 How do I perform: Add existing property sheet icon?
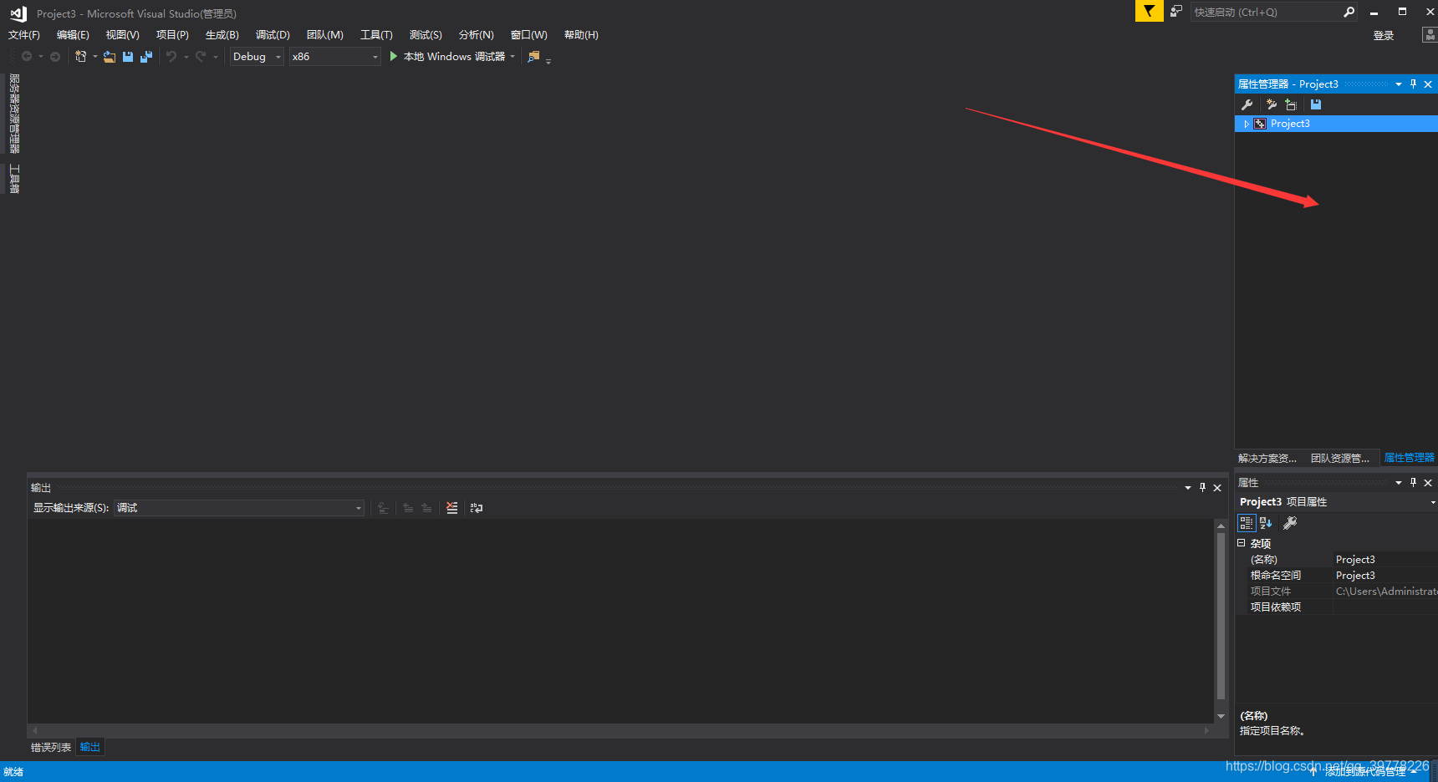[x=1292, y=104]
